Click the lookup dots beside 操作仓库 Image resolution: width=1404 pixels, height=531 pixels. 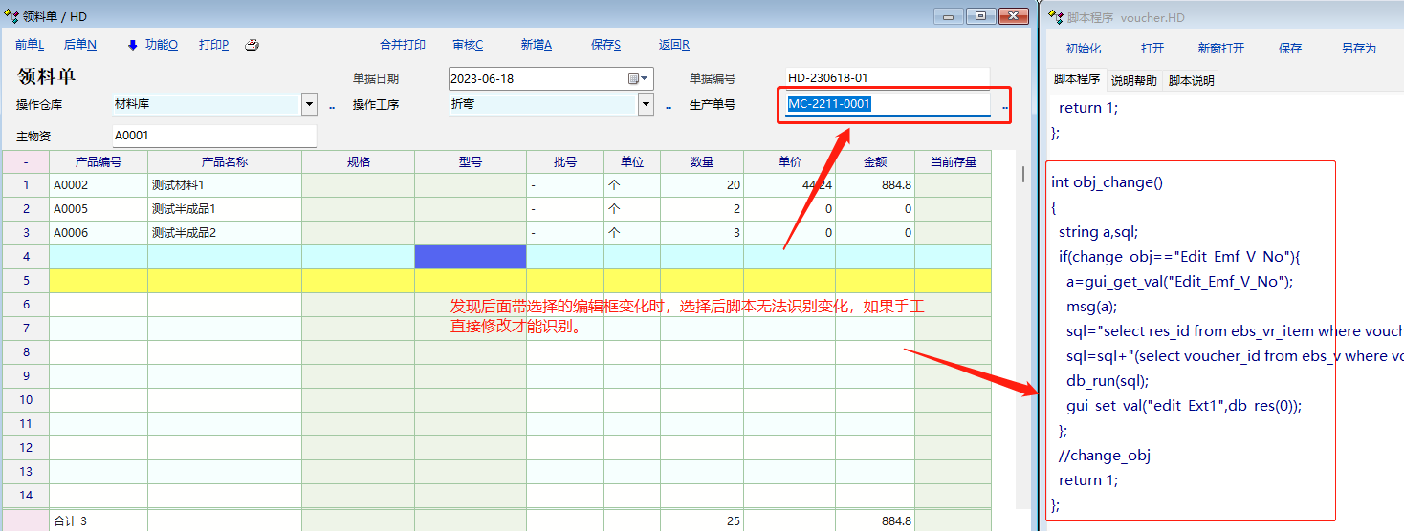[332, 106]
